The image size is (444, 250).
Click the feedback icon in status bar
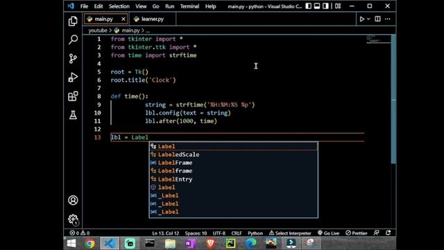point(376,233)
